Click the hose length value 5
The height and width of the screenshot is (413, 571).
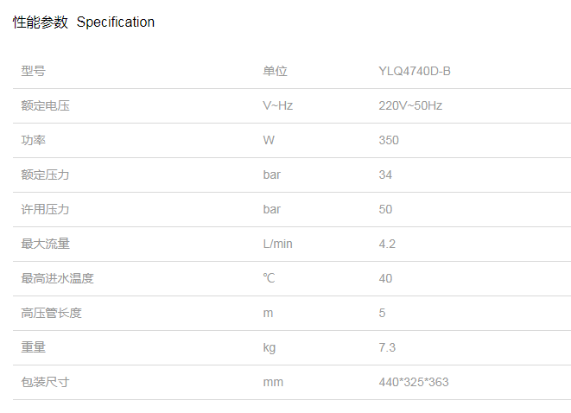click(382, 313)
